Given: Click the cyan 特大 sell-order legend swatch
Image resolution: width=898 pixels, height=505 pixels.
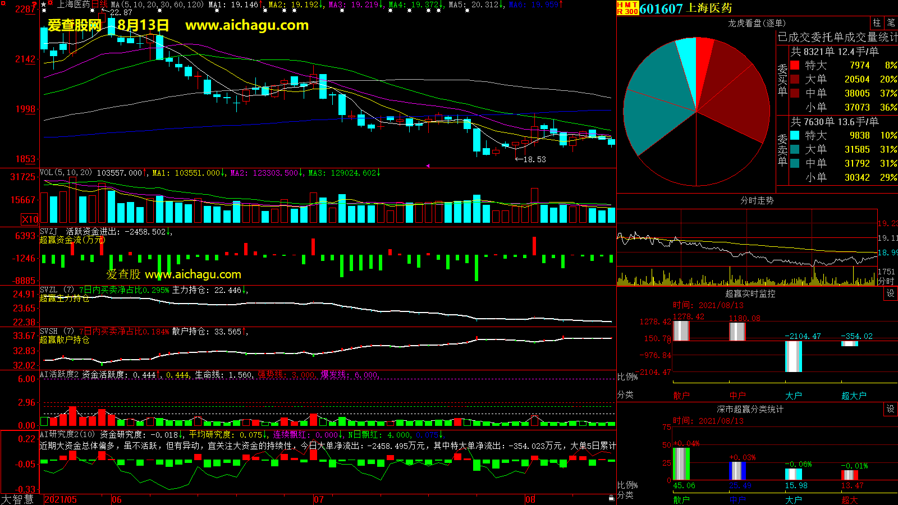Looking at the screenshot, I should tap(795, 135).
